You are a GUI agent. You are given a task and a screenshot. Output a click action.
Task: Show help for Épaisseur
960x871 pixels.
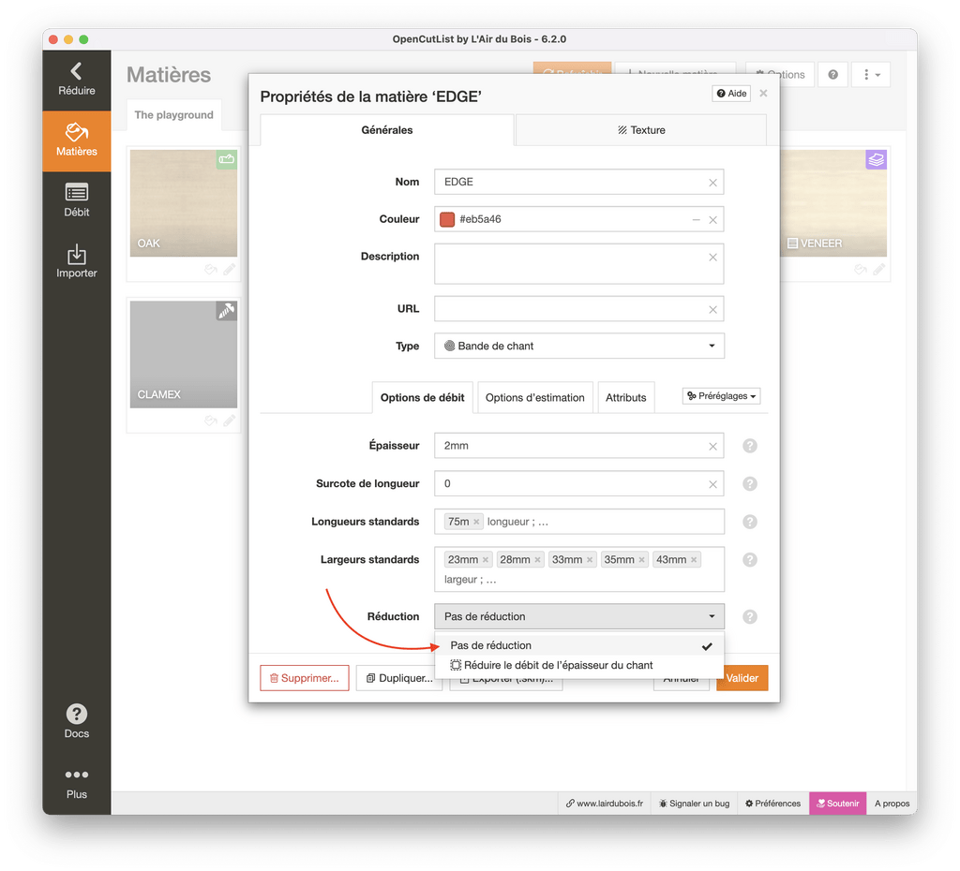750,446
